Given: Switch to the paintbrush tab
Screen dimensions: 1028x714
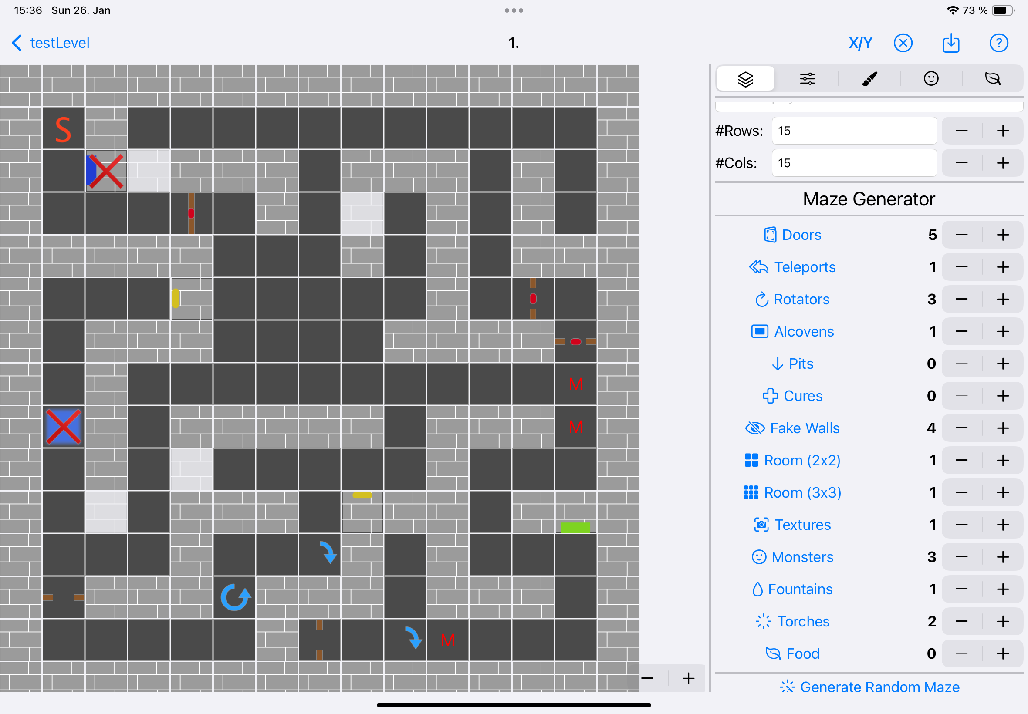Looking at the screenshot, I should tap(869, 79).
